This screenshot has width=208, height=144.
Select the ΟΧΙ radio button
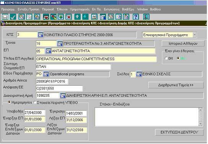pos(166,58)
